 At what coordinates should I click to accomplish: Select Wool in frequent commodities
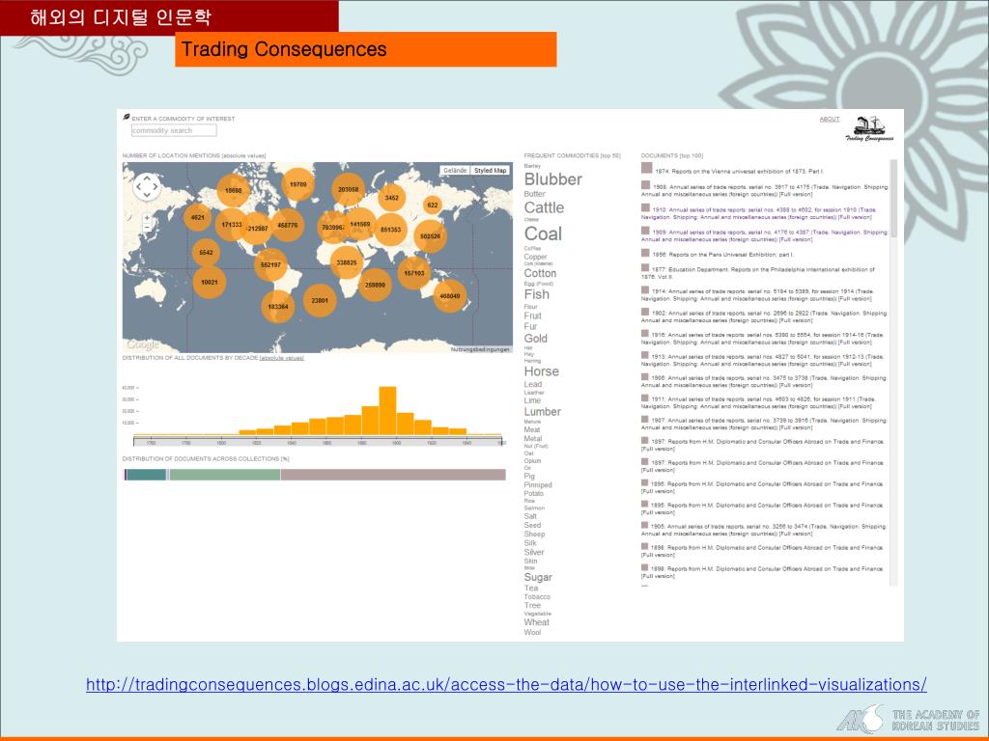coord(532,632)
